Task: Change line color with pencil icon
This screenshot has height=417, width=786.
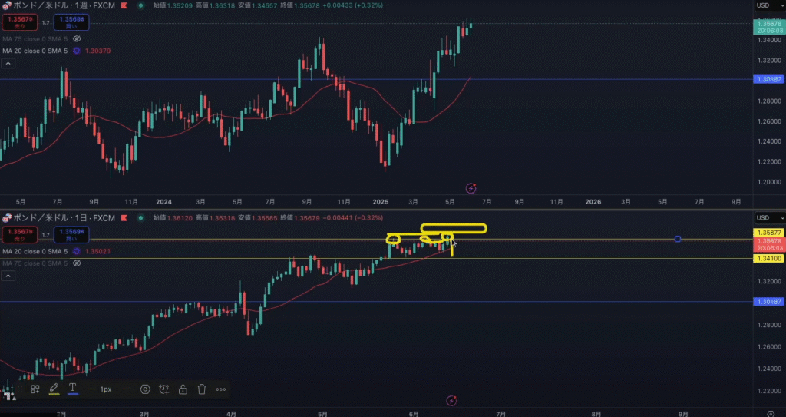Action: [54, 389]
